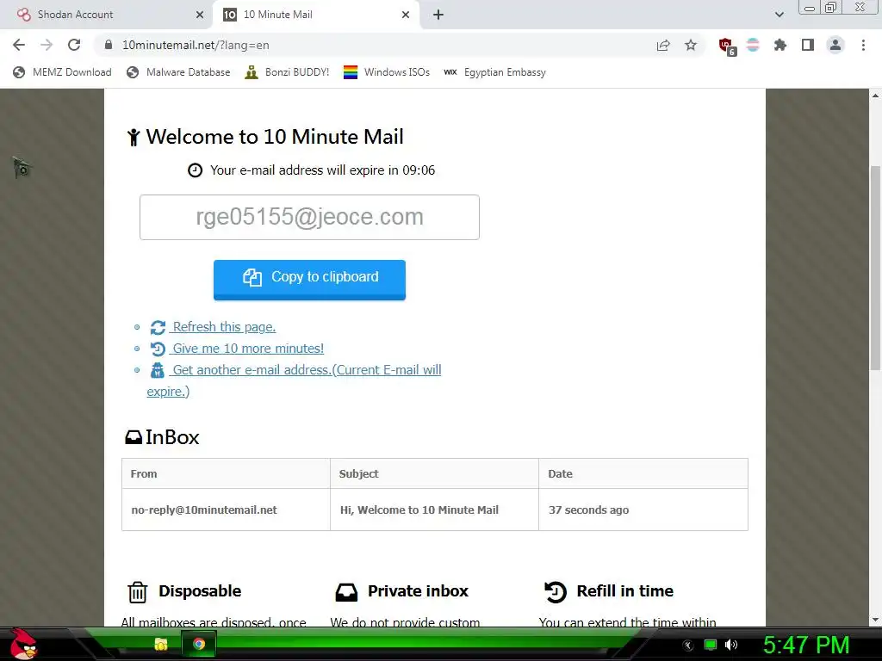
Task: Click scrollbar up arrow
Action: coord(875,96)
